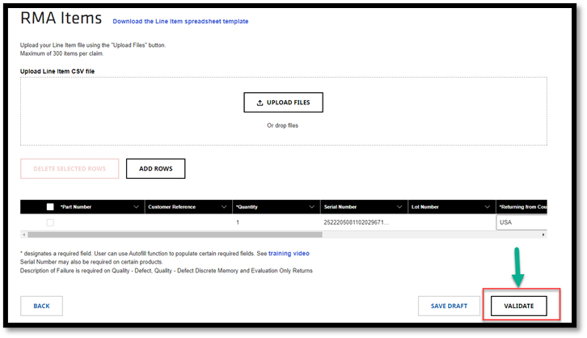The image size is (587, 338).
Task: Open the Customer Reference column dropdown
Action: (223, 207)
